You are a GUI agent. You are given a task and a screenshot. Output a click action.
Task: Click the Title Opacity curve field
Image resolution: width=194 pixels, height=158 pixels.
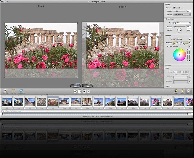point(180,77)
